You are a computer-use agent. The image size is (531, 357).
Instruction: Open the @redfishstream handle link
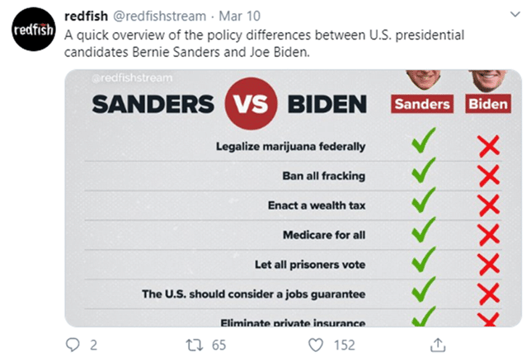[159, 16]
